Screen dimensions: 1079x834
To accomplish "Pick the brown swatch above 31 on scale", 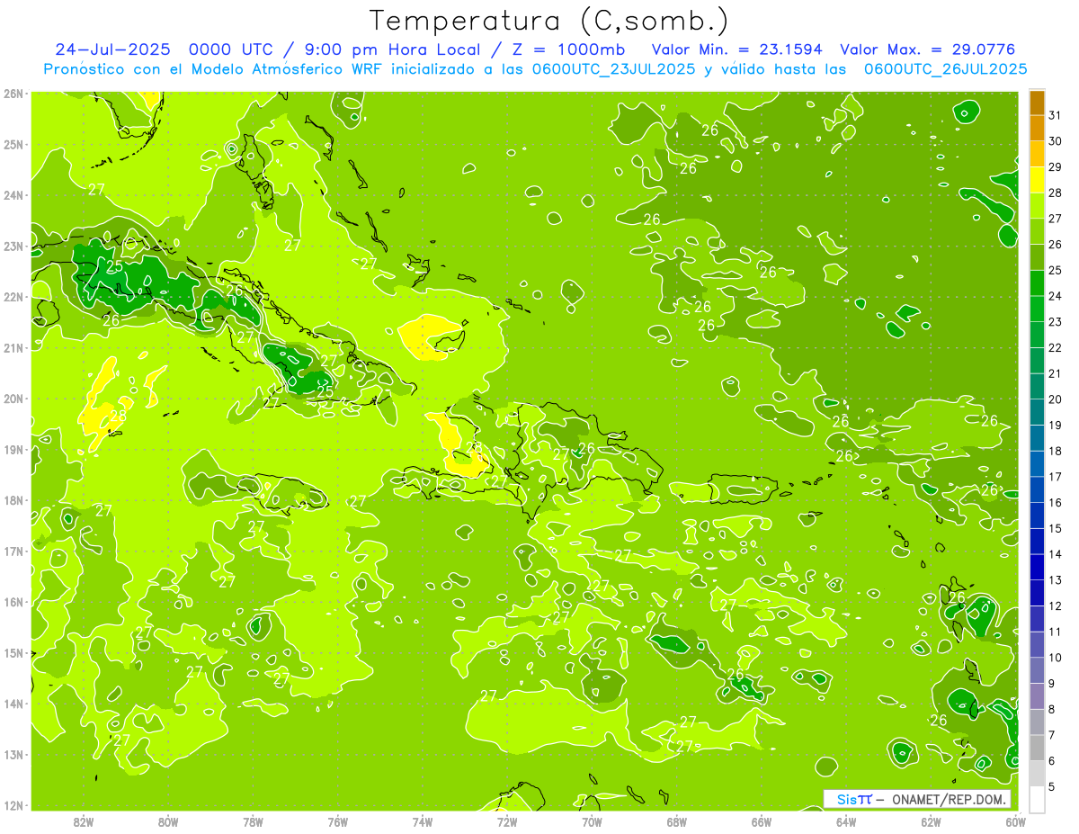I will (1037, 102).
